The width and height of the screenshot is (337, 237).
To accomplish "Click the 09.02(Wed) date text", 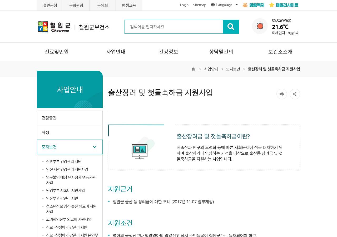I will 282,20.
